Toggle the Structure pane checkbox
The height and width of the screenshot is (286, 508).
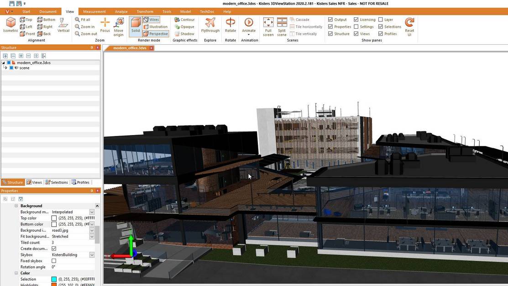pos(330,34)
